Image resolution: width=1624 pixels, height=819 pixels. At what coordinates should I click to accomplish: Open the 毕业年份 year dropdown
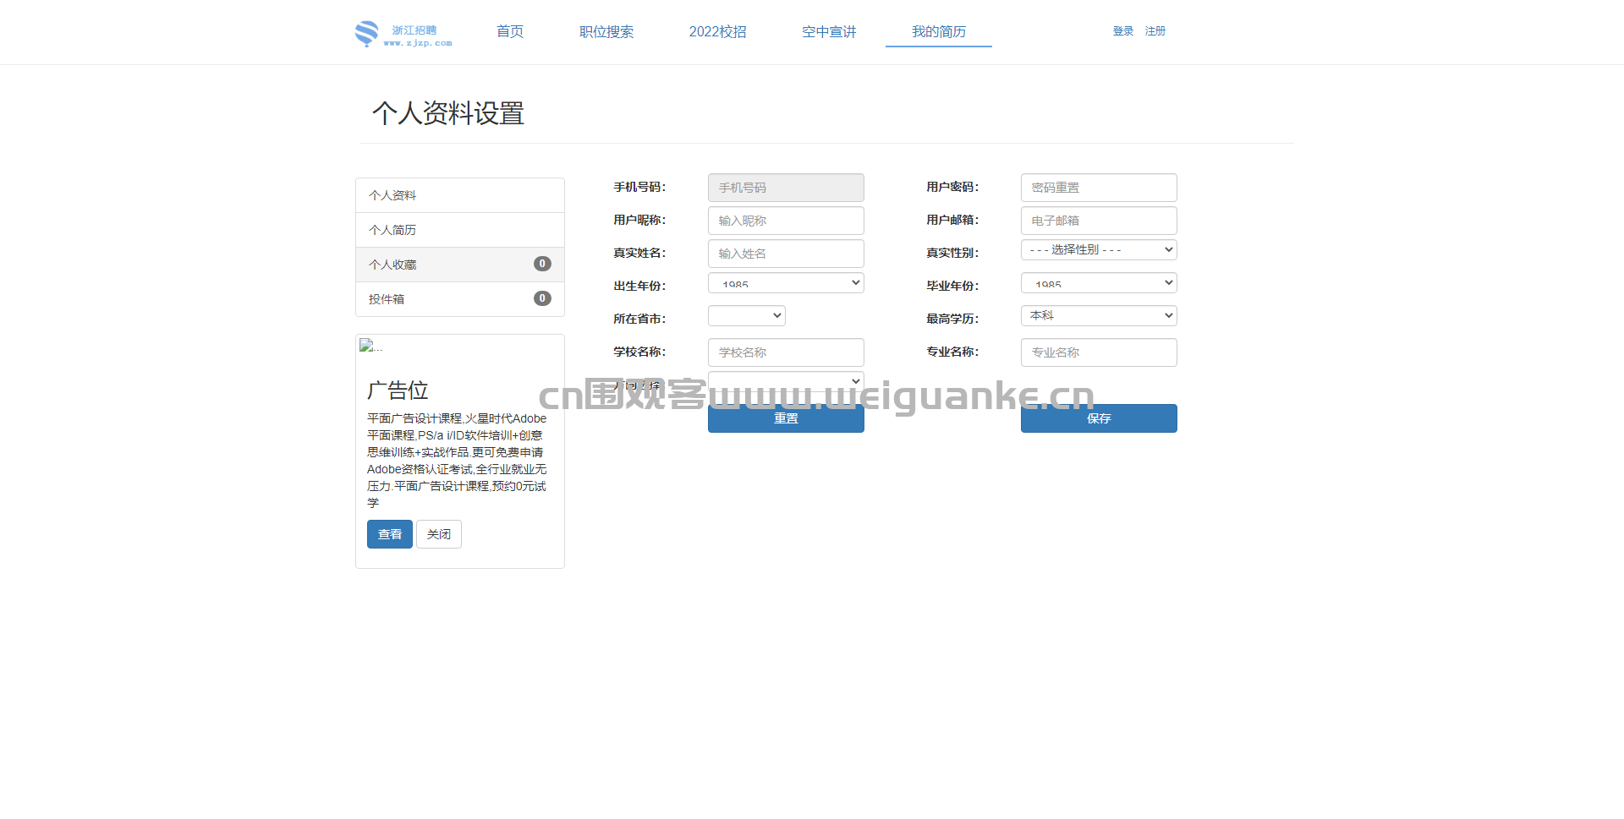tap(1099, 283)
